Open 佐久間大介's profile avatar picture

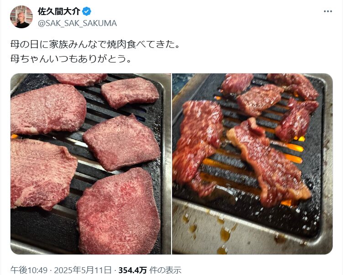click(x=21, y=17)
